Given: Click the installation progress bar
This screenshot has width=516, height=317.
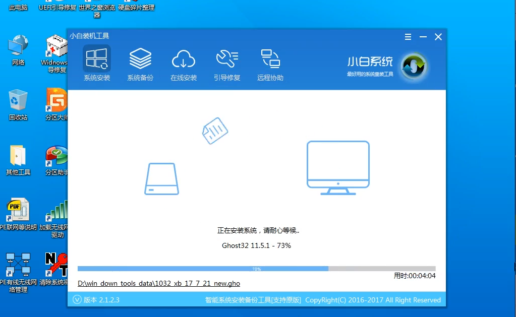Looking at the screenshot, I should pyautogui.click(x=256, y=269).
